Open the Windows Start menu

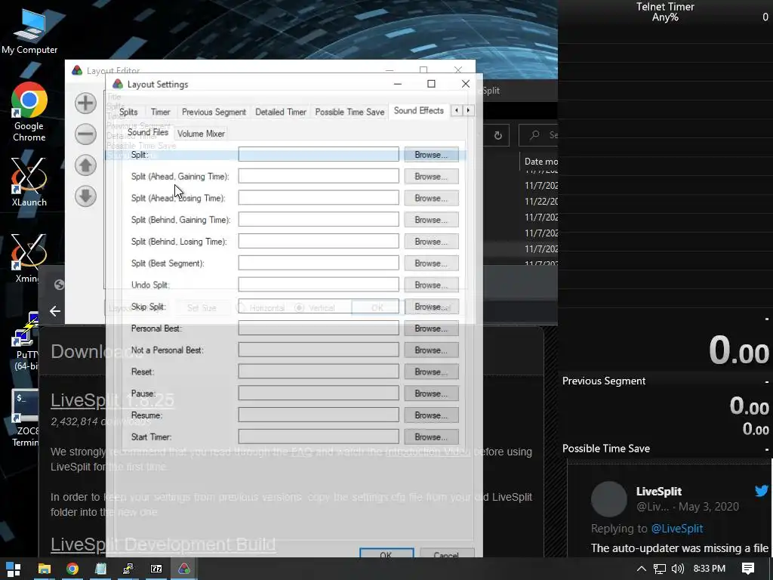14,569
